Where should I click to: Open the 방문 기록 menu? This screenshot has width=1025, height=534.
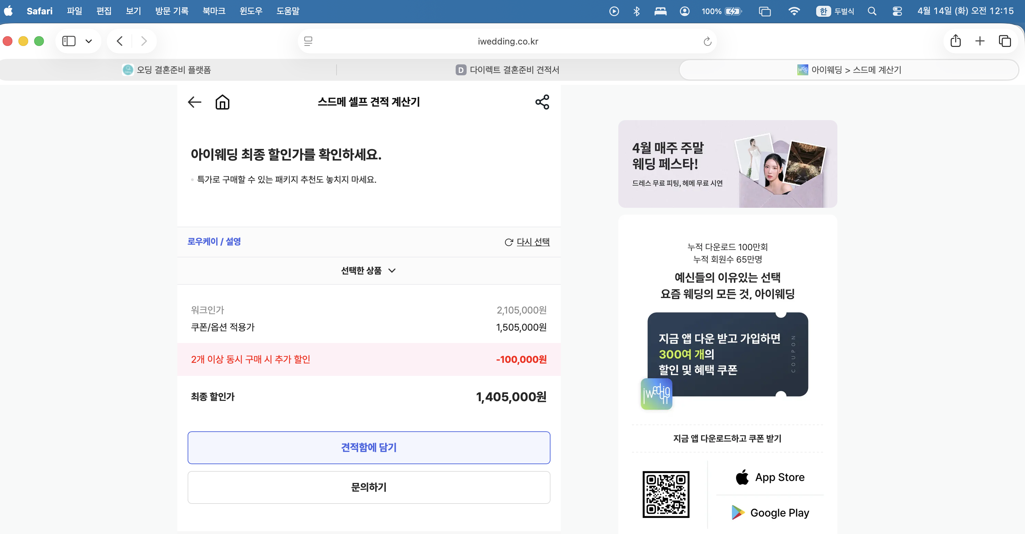pos(172,11)
